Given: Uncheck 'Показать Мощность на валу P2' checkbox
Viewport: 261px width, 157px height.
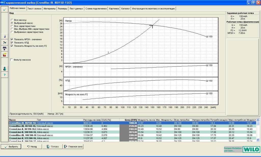Looking at the screenshot, I should coord(12,46).
